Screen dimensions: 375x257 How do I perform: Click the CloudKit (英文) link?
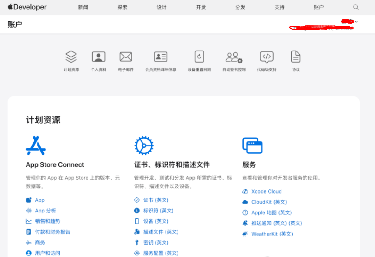269,202
